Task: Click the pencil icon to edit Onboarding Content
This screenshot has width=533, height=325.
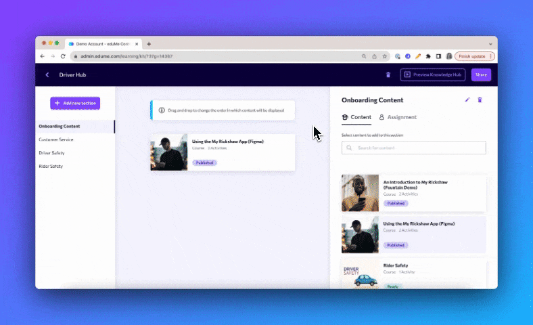Action: click(467, 100)
